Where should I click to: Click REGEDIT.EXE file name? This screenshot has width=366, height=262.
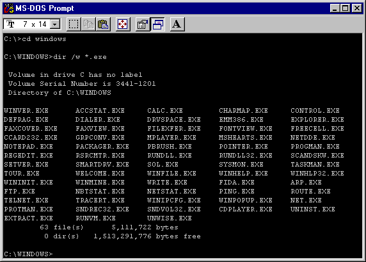[29, 156]
